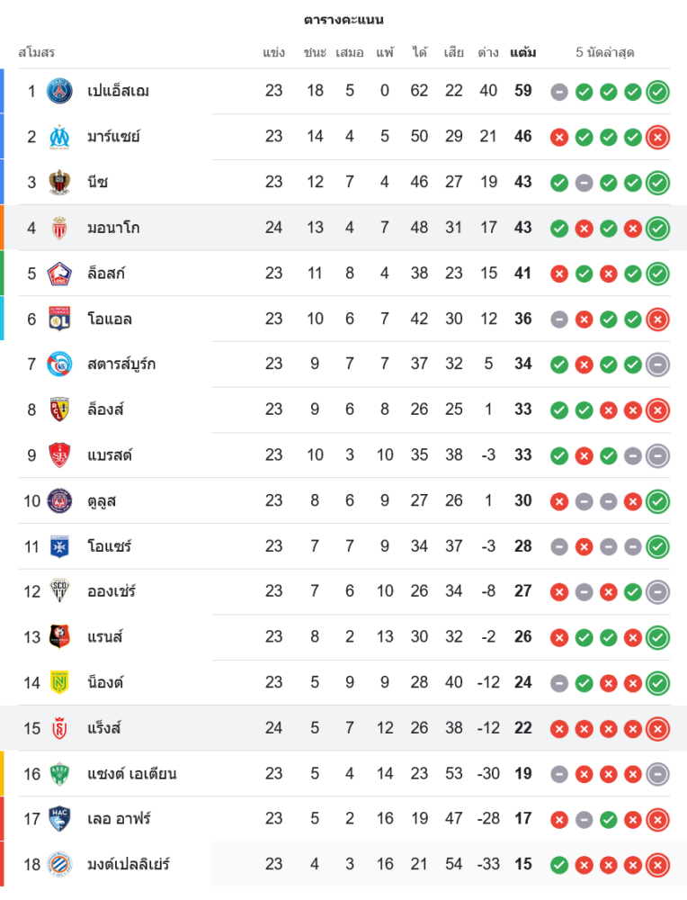
Task: Click the Lille club logo
Action: coord(59,273)
